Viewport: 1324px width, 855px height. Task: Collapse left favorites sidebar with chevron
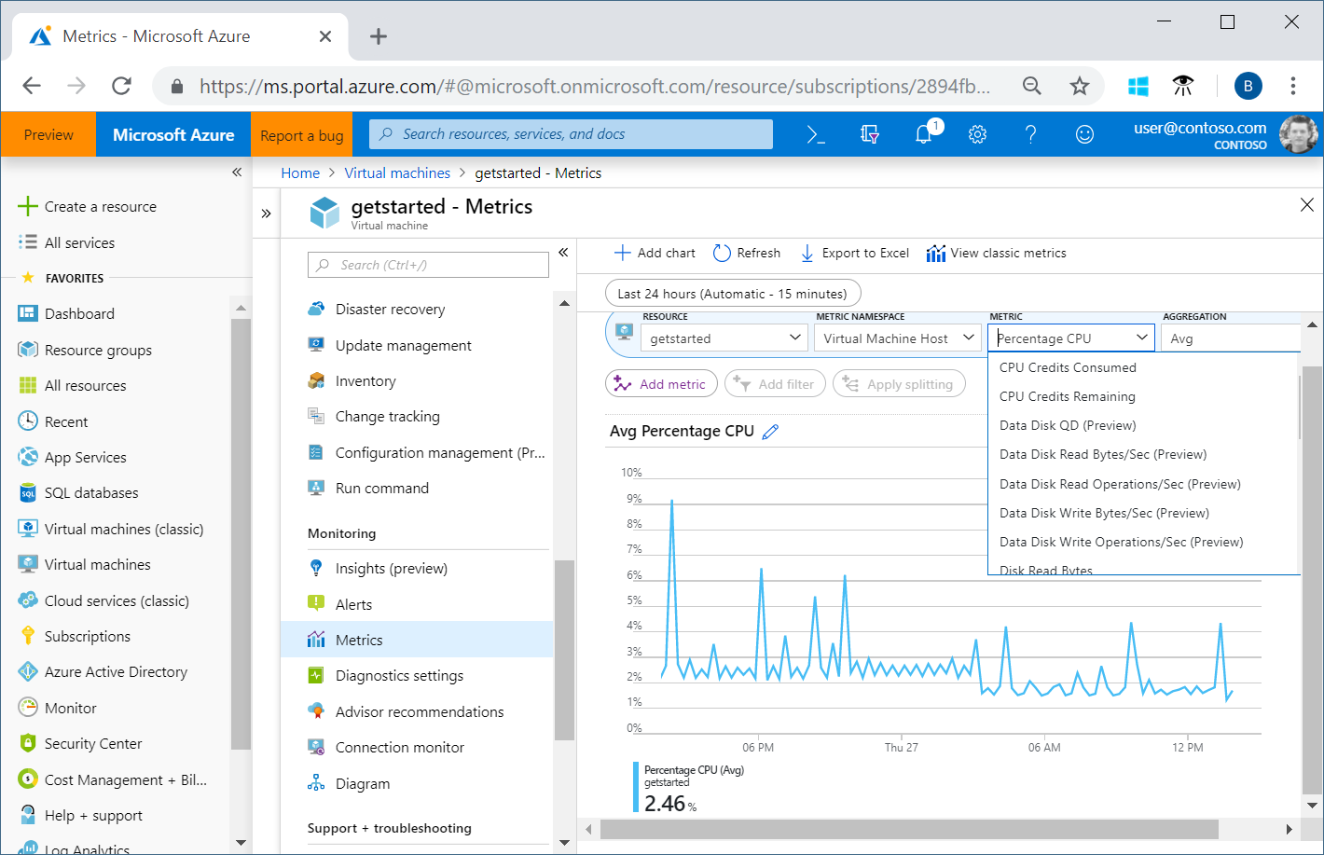click(x=237, y=172)
